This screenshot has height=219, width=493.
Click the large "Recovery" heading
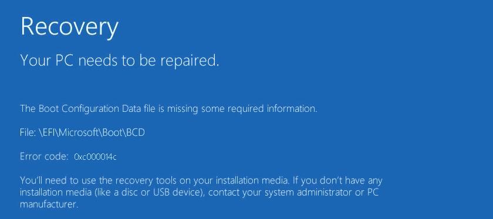[69, 28]
